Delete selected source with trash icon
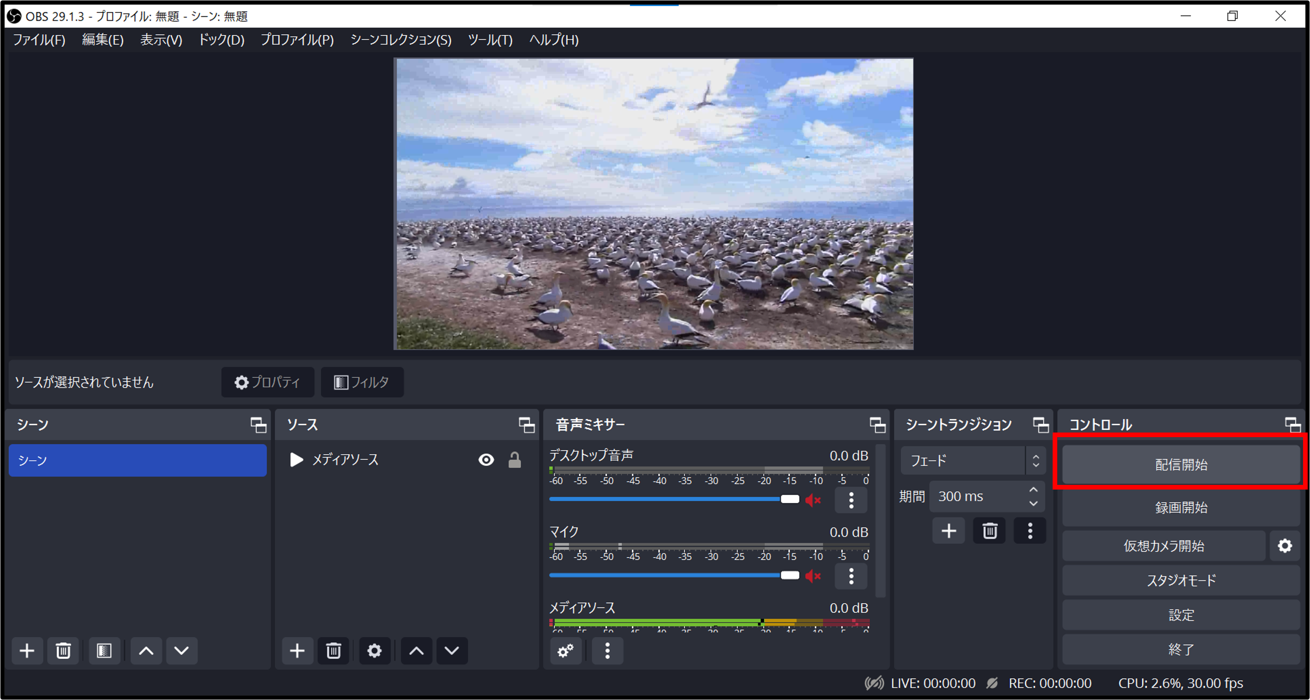Image resolution: width=1310 pixels, height=700 pixels. click(333, 651)
